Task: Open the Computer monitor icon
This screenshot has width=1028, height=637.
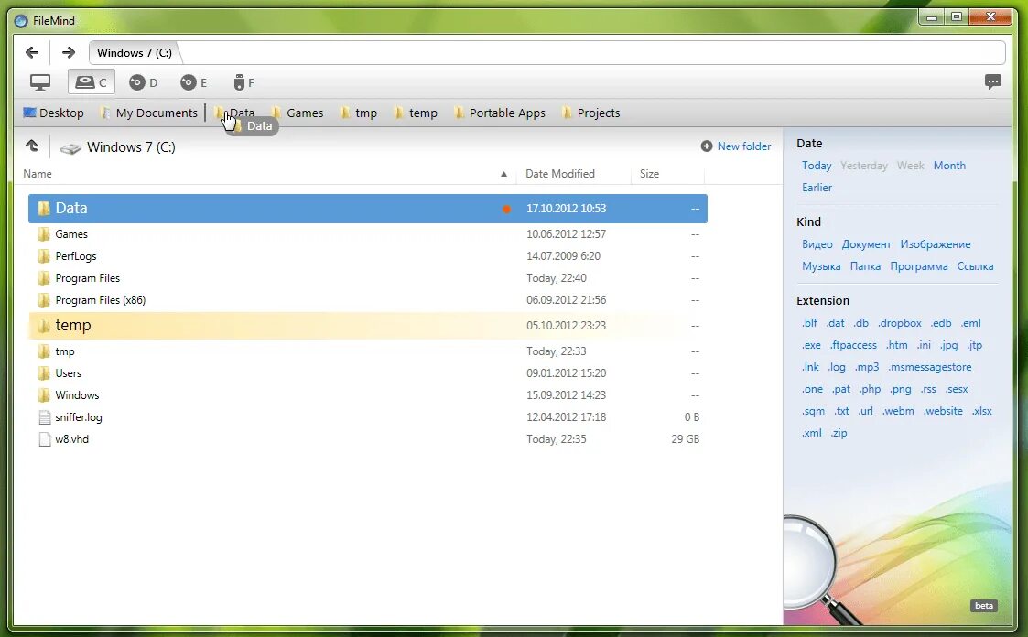Action: [x=40, y=82]
